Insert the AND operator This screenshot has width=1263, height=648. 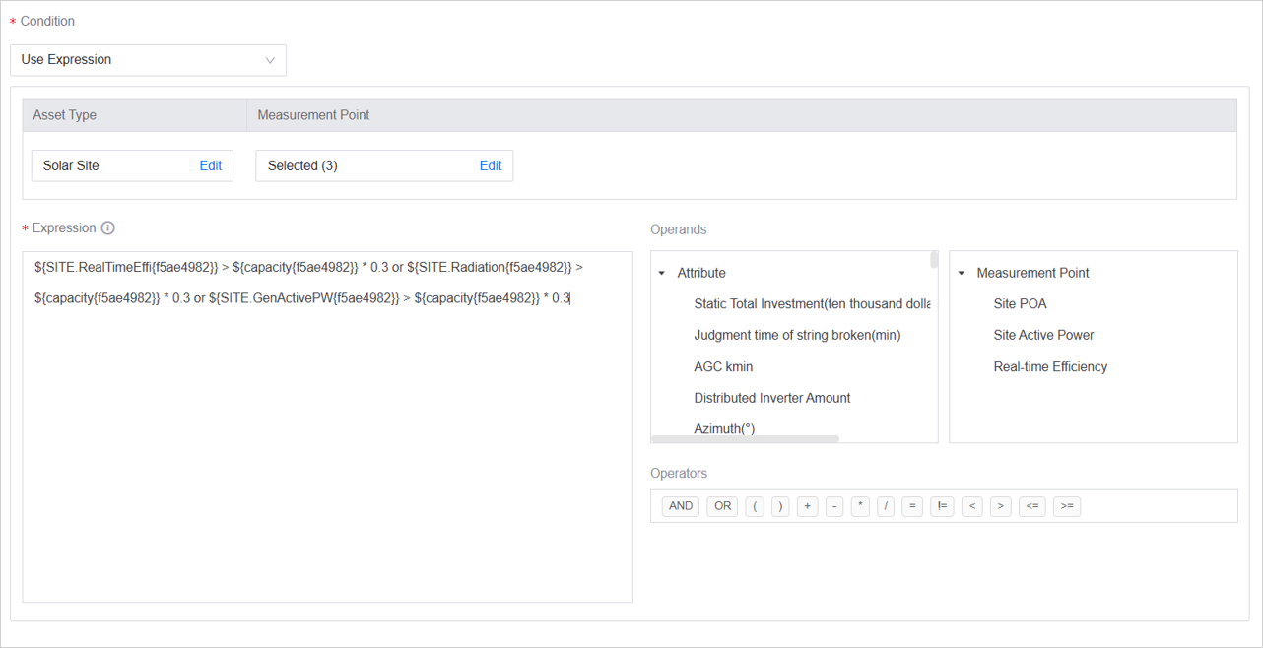click(x=681, y=506)
